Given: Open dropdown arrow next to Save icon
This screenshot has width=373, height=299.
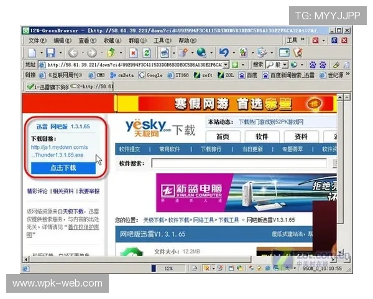Looking at the screenshot, I should 60,53.
